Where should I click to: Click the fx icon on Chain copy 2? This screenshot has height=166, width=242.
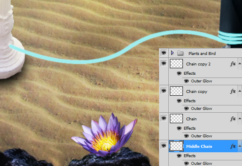pyautogui.click(x=233, y=64)
